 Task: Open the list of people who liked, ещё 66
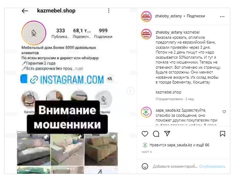pos(203,145)
